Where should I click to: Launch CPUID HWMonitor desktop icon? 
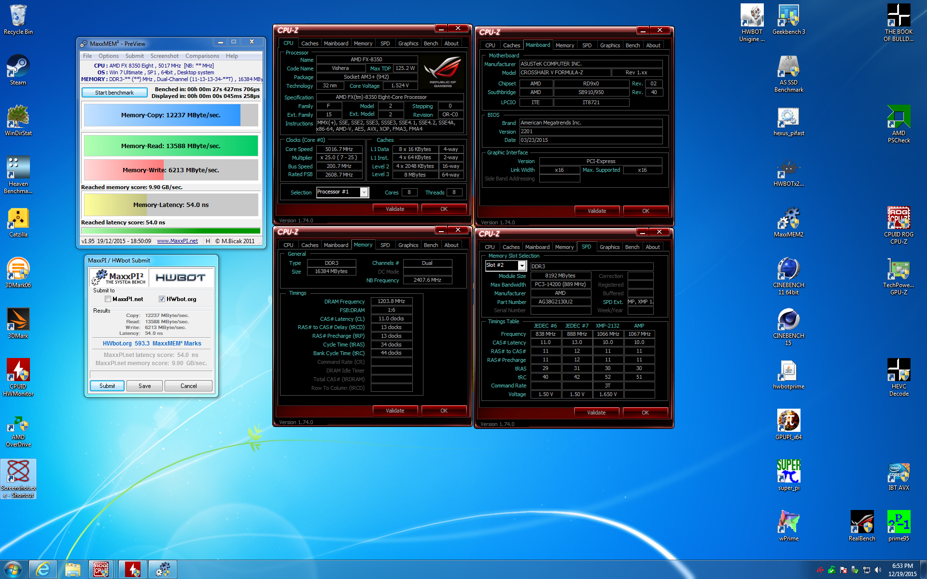pyautogui.click(x=18, y=377)
